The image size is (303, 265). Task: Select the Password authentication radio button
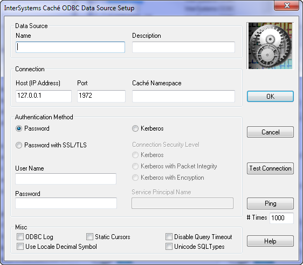[19, 128]
